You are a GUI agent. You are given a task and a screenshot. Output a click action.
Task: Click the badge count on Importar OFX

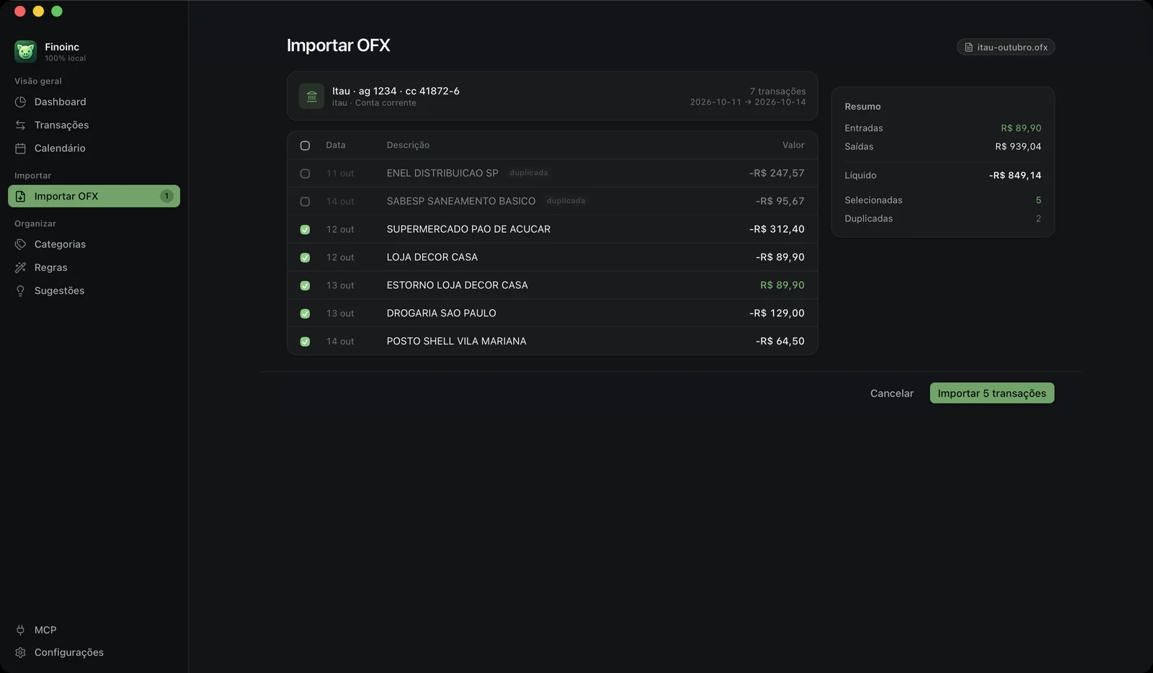(166, 196)
